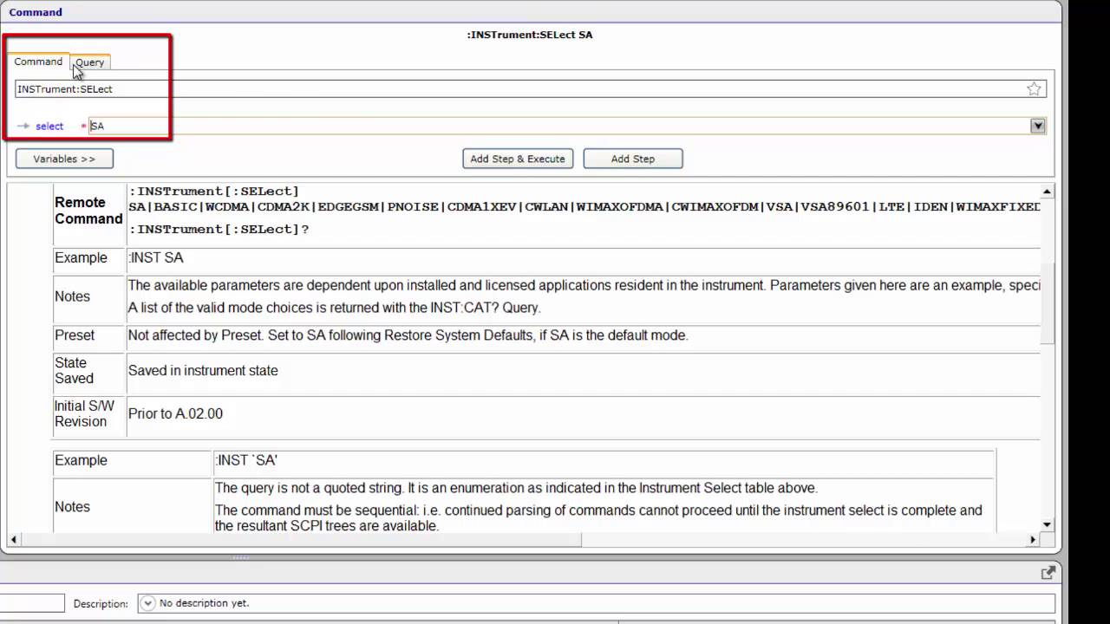This screenshot has width=1110, height=624.
Task: Click the pop-out window icon
Action: [x=1048, y=572]
